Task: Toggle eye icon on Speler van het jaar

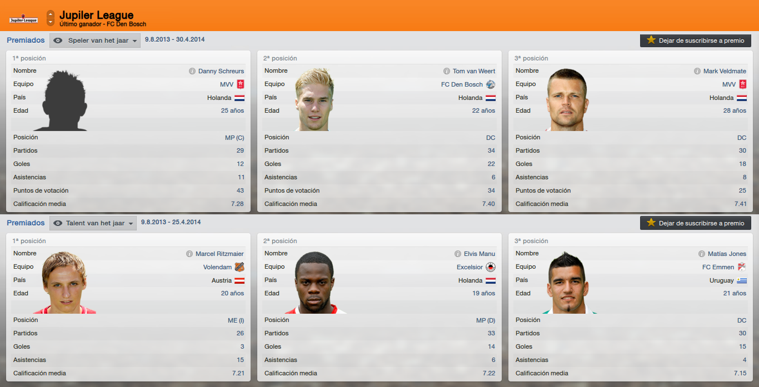Action: [x=58, y=41]
